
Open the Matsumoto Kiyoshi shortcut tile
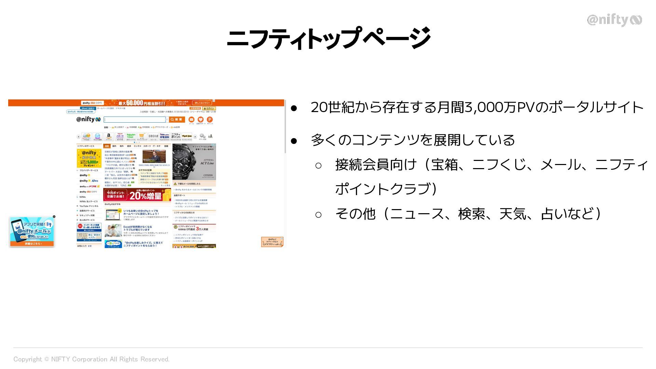(x=187, y=137)
